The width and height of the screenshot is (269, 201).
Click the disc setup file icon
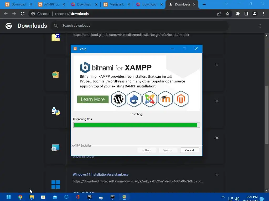pyautogui.click(x=55, y=148)
